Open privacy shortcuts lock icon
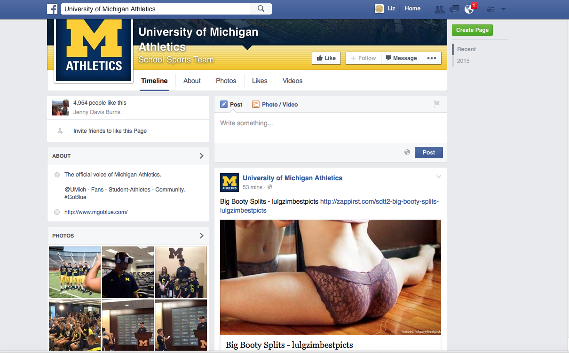 pos(490,9)
